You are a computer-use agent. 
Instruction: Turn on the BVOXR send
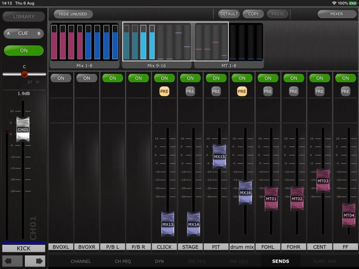click(87, 78)
